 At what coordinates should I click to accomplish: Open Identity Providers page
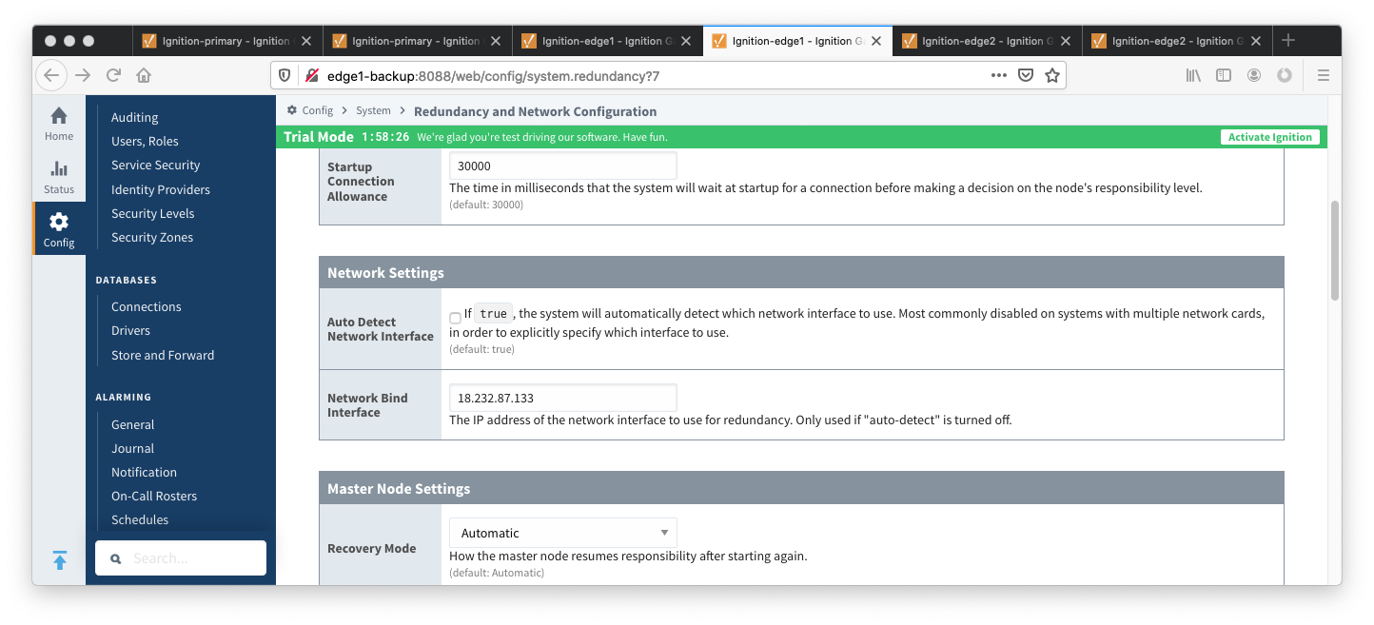point(161,189)
